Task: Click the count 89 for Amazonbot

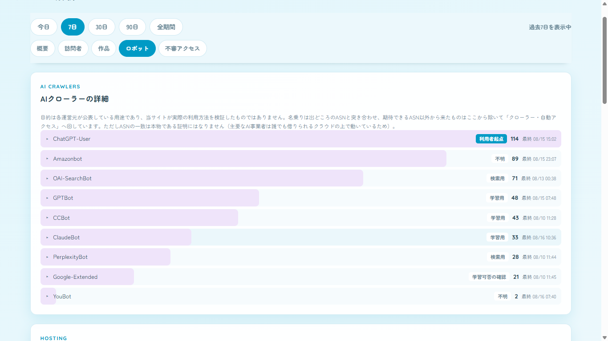Action: click(515, 159)
